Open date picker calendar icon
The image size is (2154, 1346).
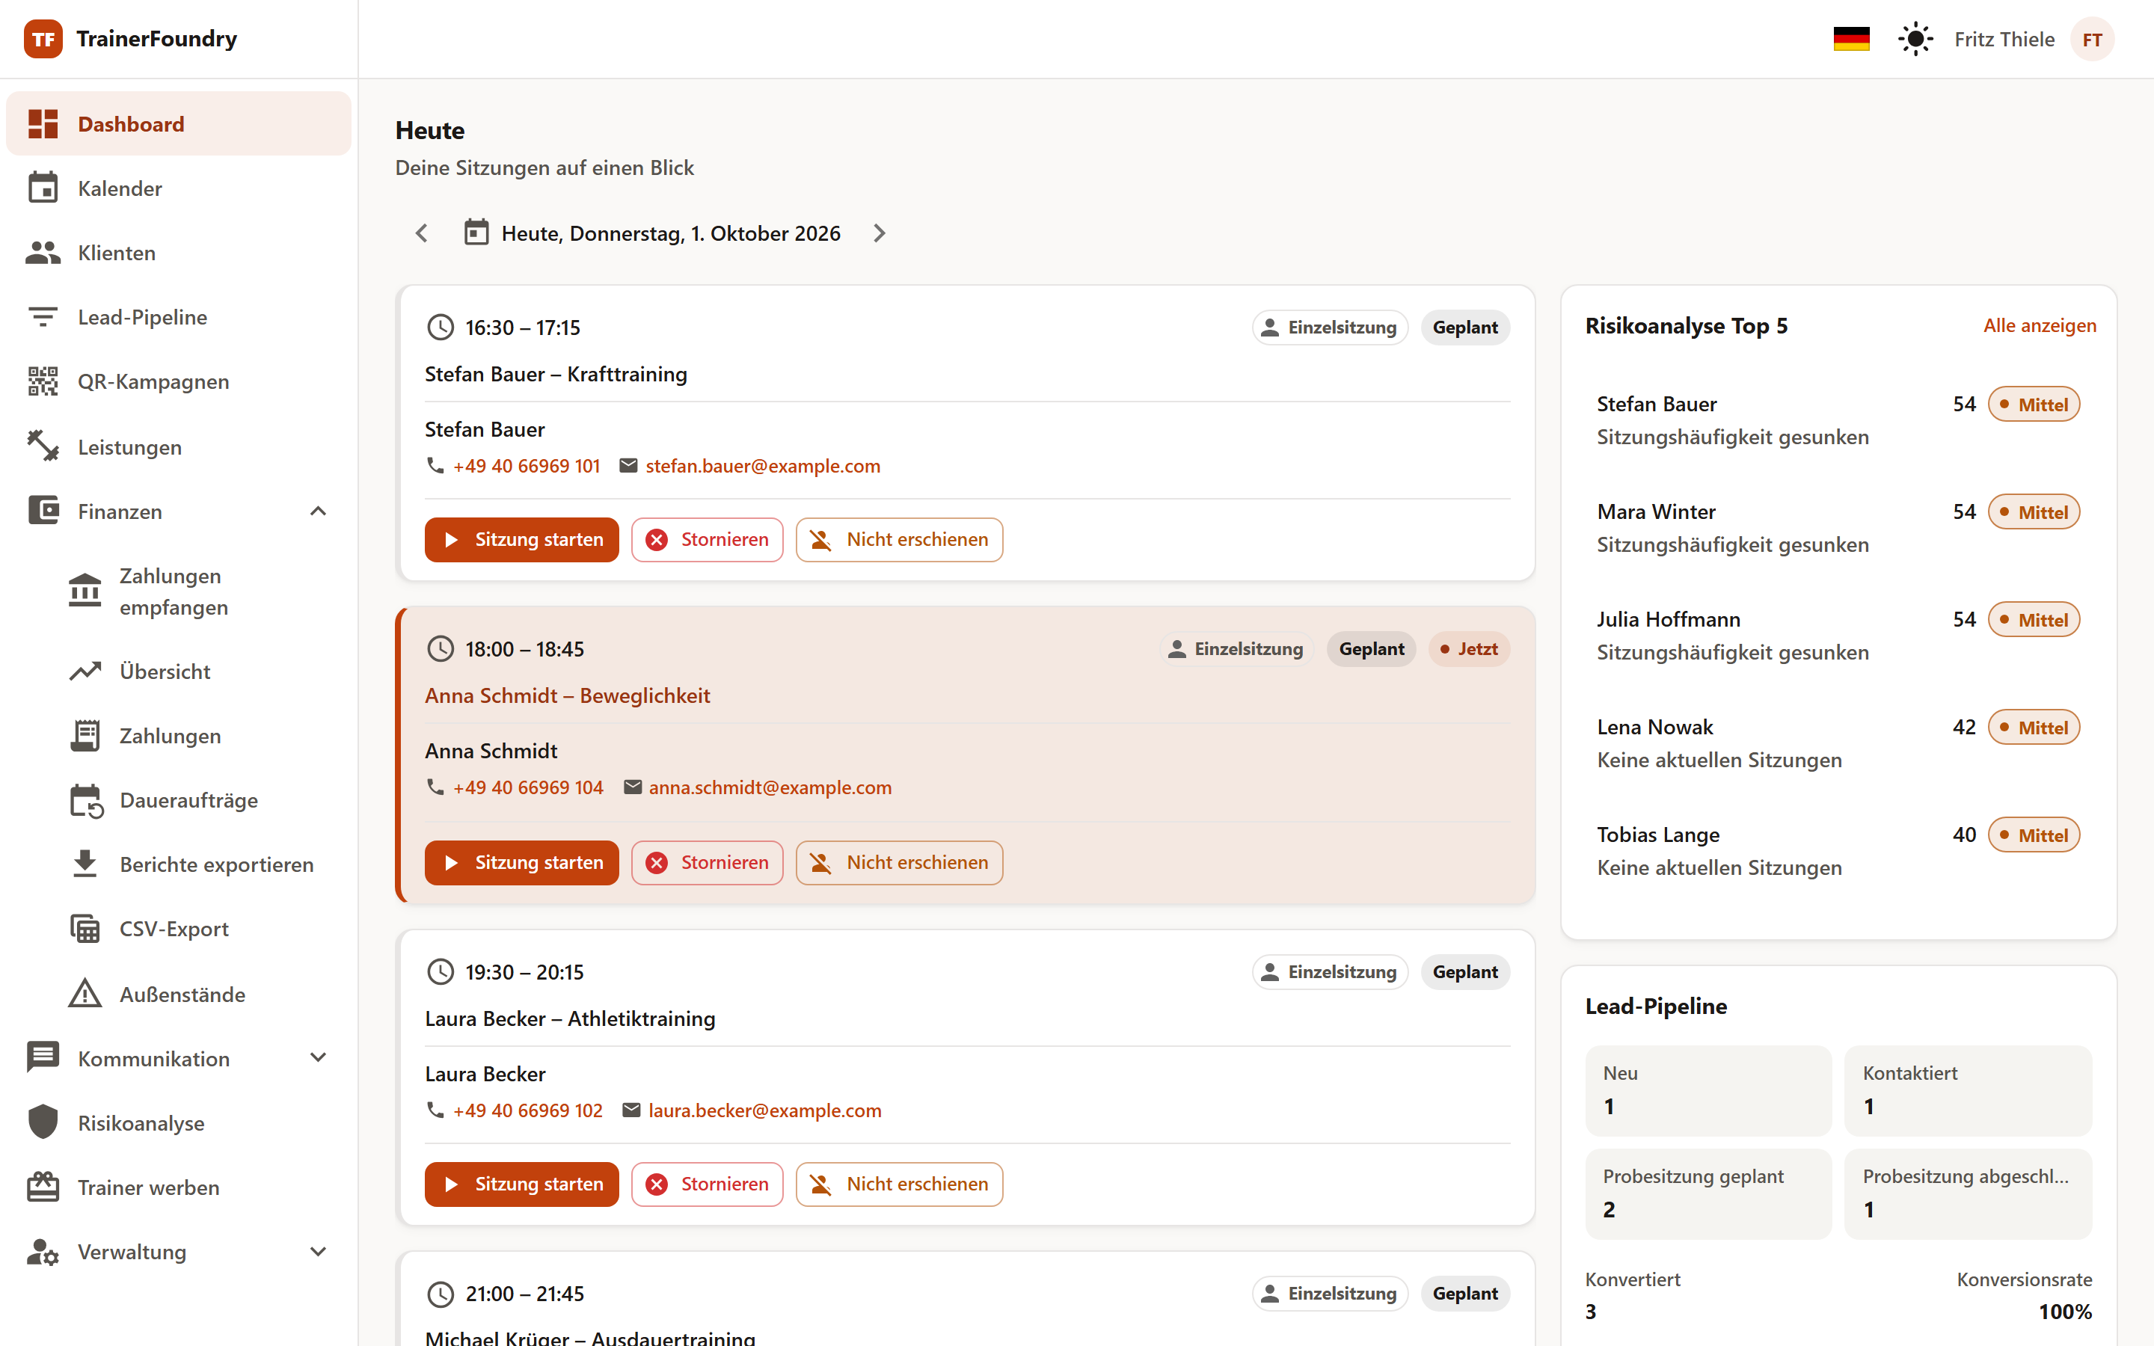pyautogui.click(x=476, y=233)
